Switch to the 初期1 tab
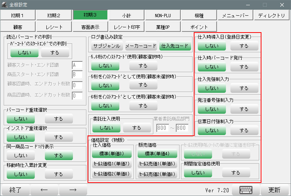This screenshot has width=291, height=196. [x=17, y=15]
